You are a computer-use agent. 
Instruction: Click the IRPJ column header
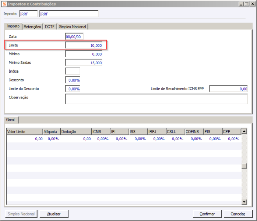(x=157, y=132)
